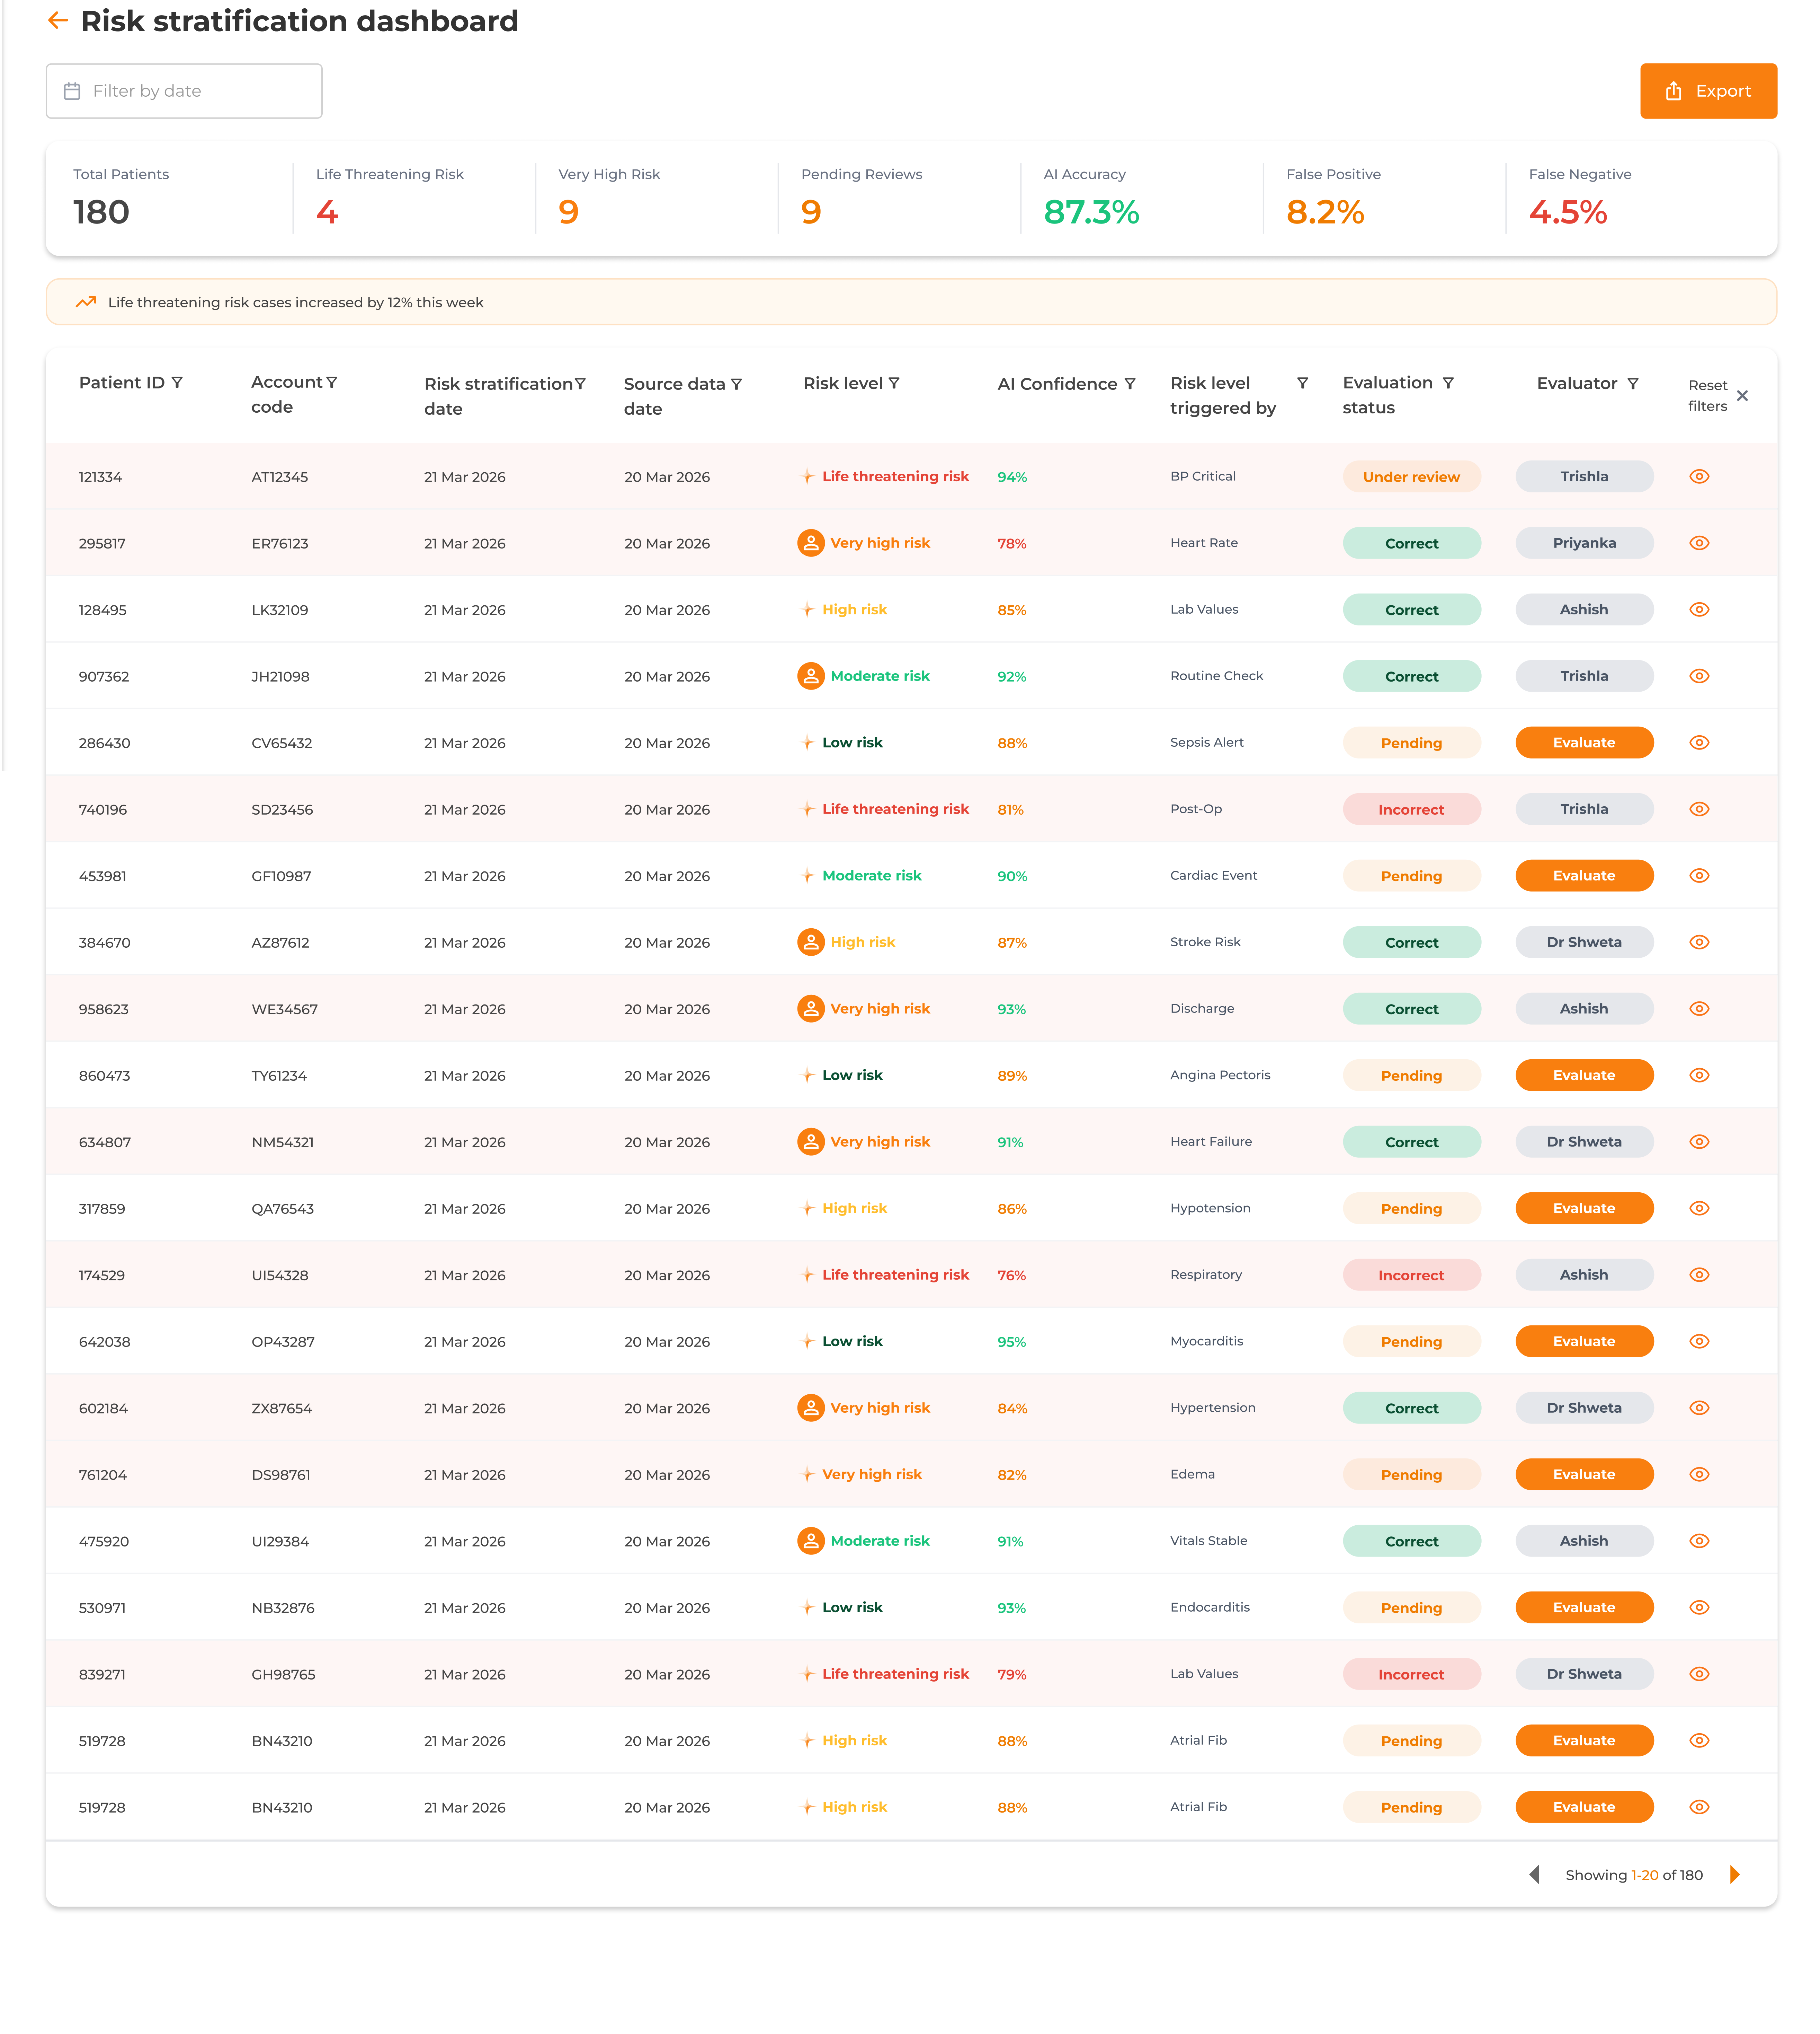The image size is (1820, 2034).
Task: Click the eye icon for patient 530971
Action: (1699, 1608)
